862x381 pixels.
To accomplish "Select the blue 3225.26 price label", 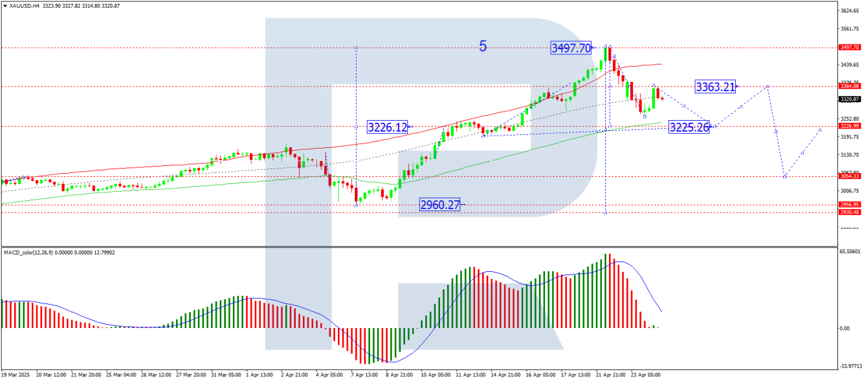I will pyautogui.click(x=689, y=127).
